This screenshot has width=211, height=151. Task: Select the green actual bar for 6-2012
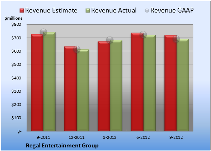tap(149, 83)
